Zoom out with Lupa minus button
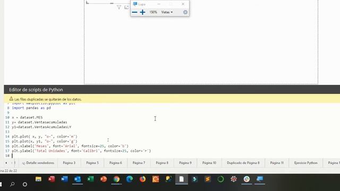Image resolution: width=340 pixels, height=191 pixels. 134,12
